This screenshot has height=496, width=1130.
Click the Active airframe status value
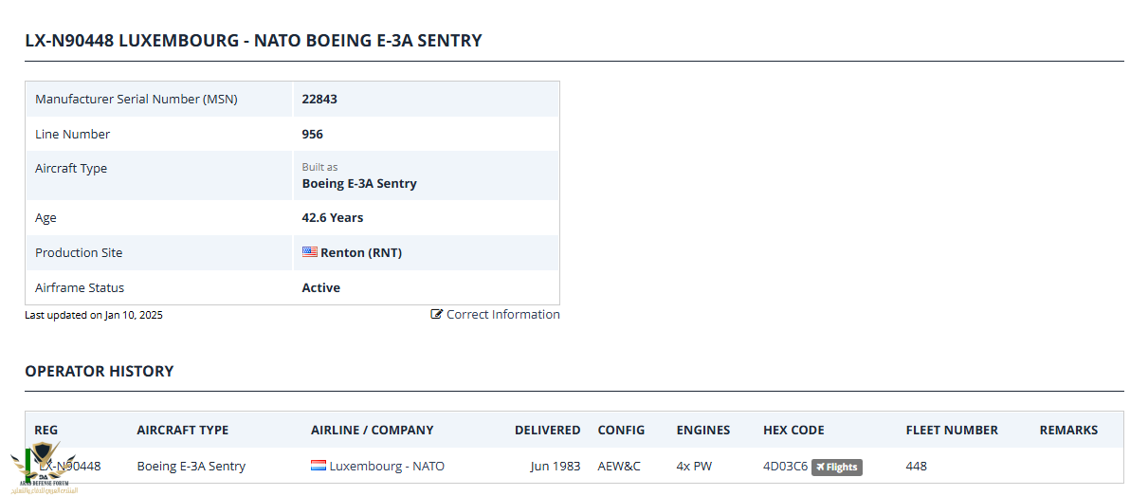pyautogui.click(x=320, y=287)
